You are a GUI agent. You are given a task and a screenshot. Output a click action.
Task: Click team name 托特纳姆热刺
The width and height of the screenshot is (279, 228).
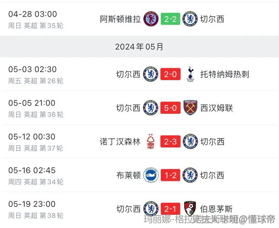[x=225, y=74]
